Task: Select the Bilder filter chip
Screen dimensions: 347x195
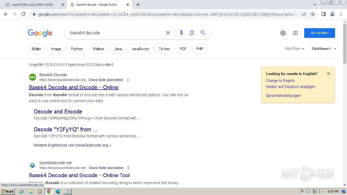Action: pos(36,49)
